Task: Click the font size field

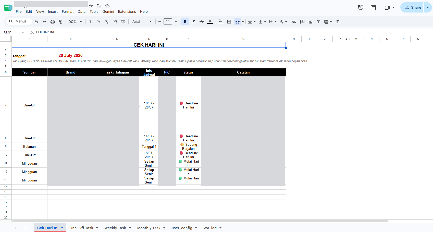Action: [168, 22]
